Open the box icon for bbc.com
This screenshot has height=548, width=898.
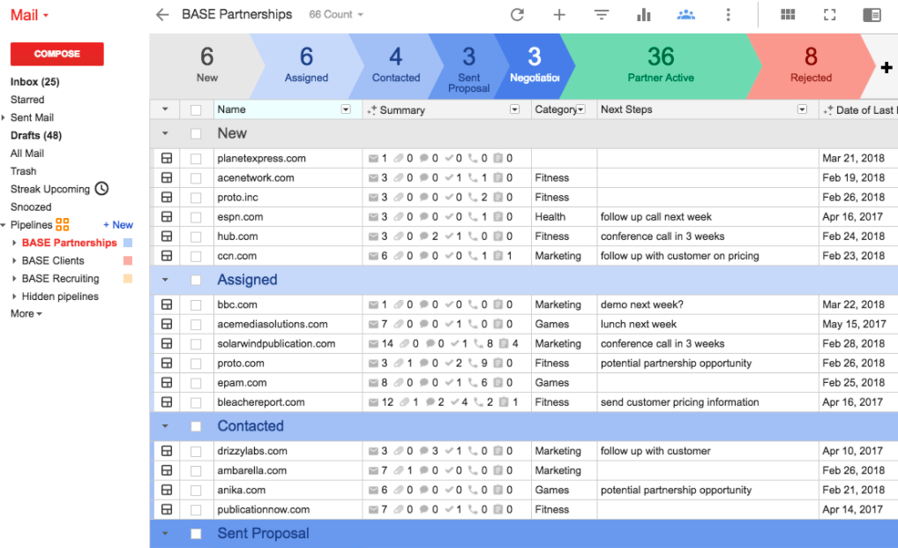tap(167, 304)
